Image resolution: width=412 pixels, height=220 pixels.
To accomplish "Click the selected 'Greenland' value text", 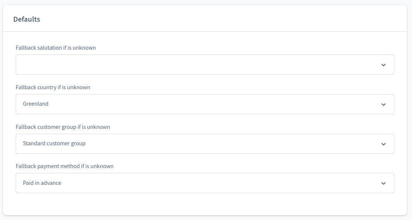I will 36,104.
